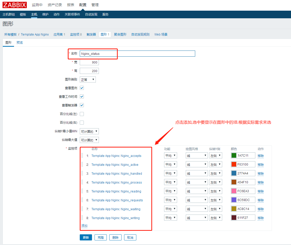Viewport: 291px width, 245px height.
Task: Grab drag handle for Nginx_process row
Action: pyautogui.click(x=82, y=182)
